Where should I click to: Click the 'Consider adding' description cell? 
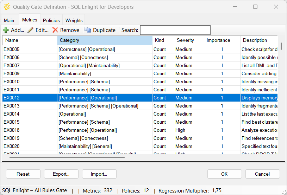pyautogui.click(x=259, y=73)
